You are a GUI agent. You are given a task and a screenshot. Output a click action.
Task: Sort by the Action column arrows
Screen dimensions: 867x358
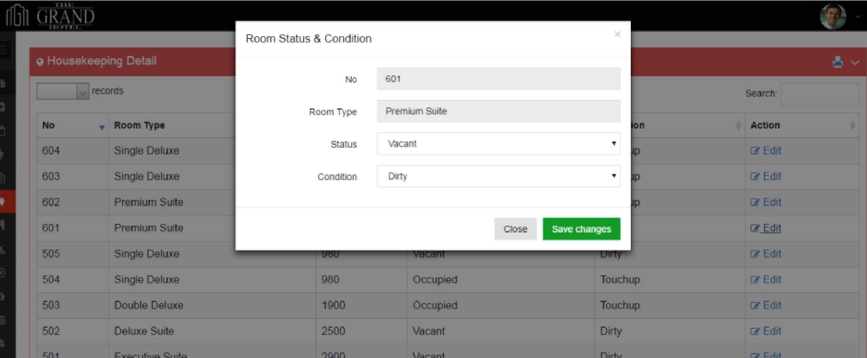[852, 126]
